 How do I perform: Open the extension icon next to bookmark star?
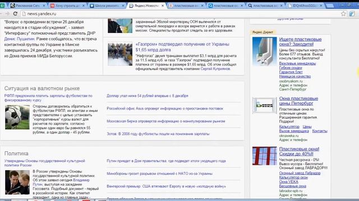(x=352, y=14)
